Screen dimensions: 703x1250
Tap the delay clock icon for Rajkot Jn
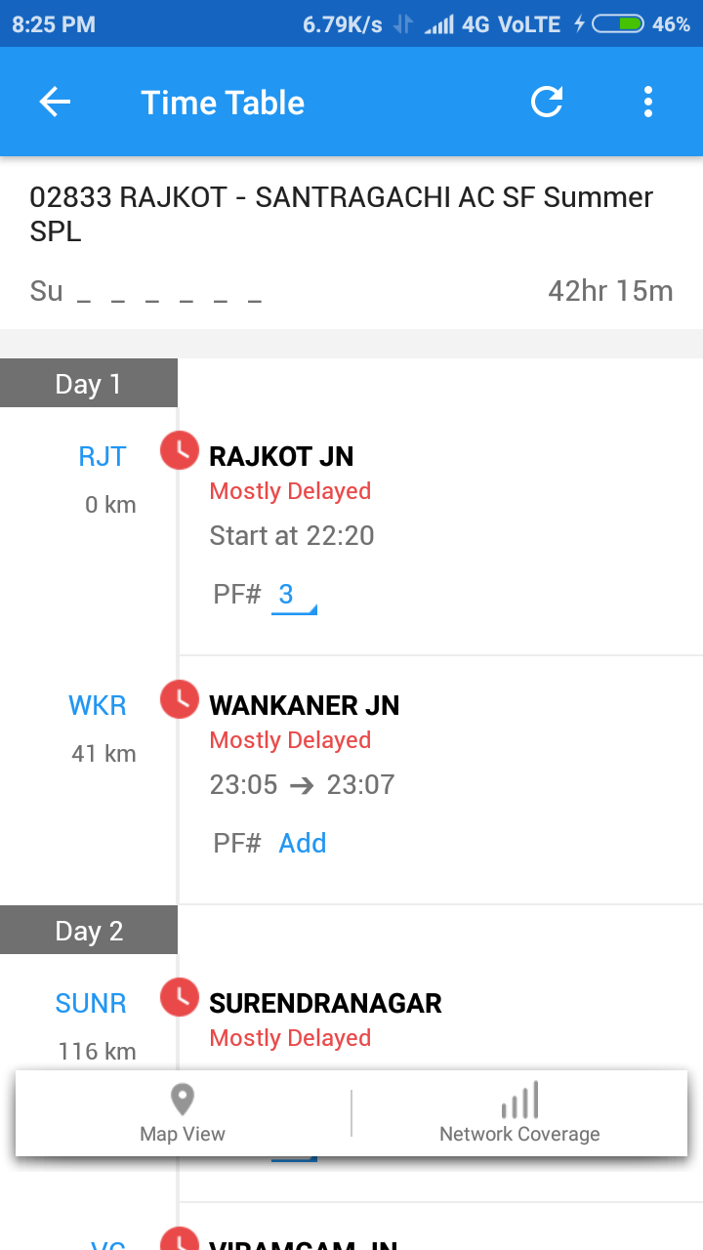(x=180, y=450)
